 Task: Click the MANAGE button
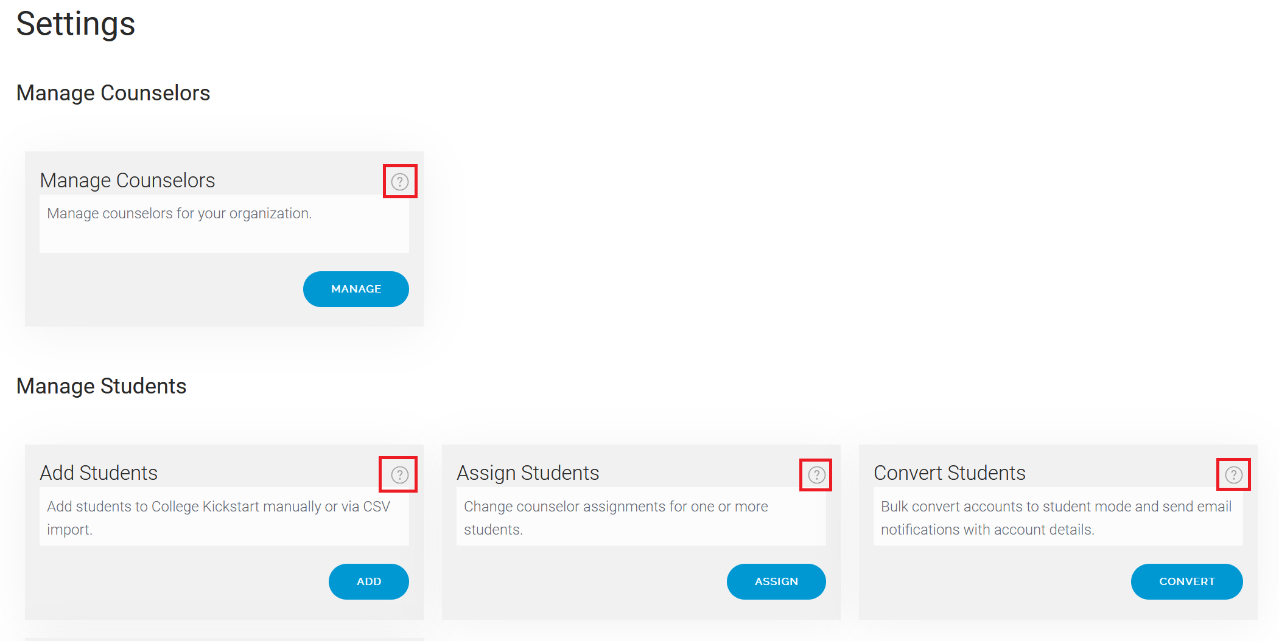tap(356, 289)
